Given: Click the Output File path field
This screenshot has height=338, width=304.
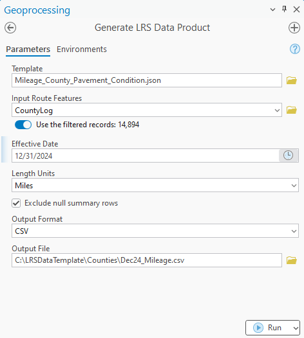Looking at the screenshot, I should pos(147,260).
